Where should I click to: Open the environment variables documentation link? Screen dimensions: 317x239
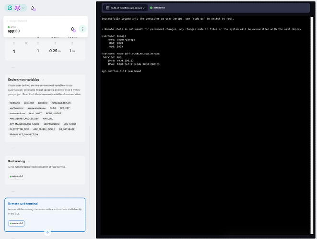[x=59, y=94]
